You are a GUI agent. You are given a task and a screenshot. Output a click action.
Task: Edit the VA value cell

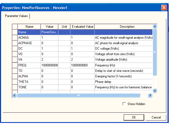click(49, 60)
